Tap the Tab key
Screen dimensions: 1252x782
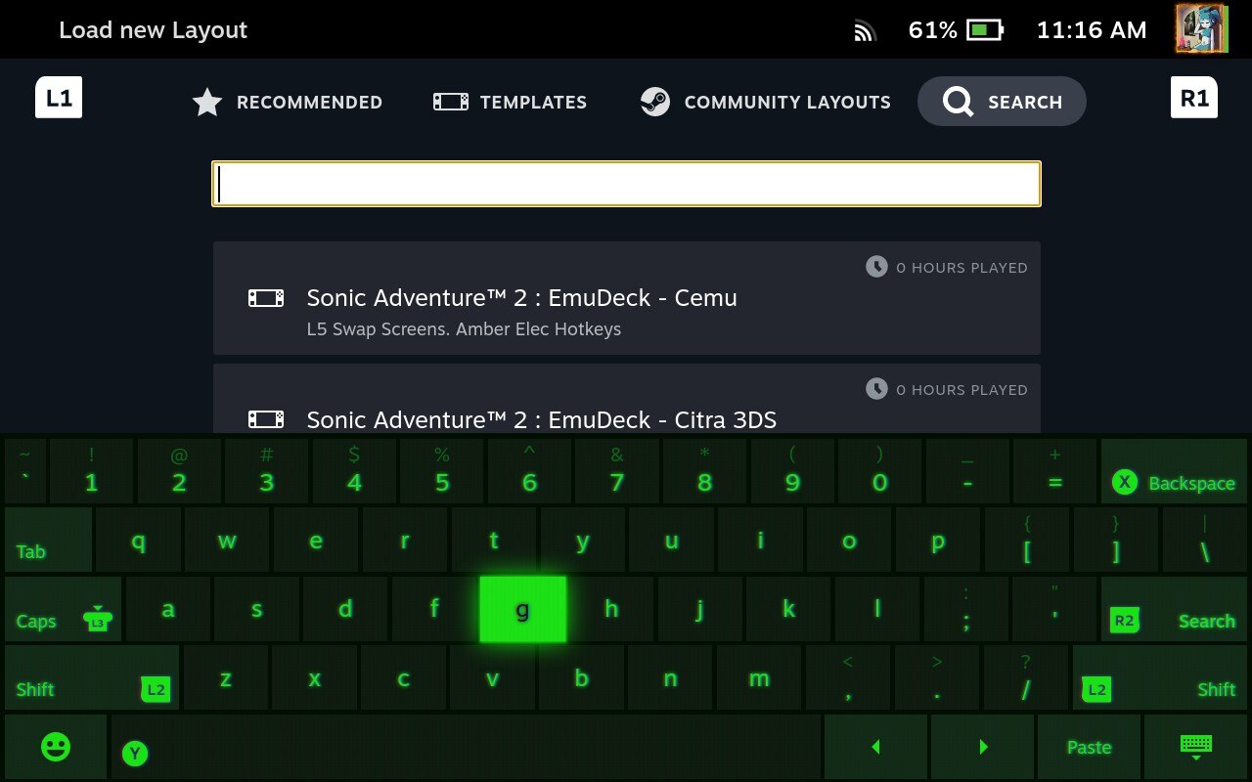(x=48, y=540)
